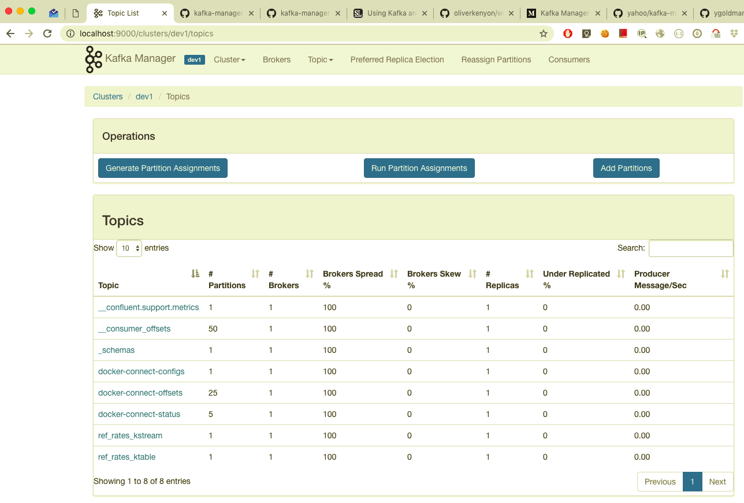Click the cookie extension icon
This screenshot has height=503, width=744.
(605, 33)
